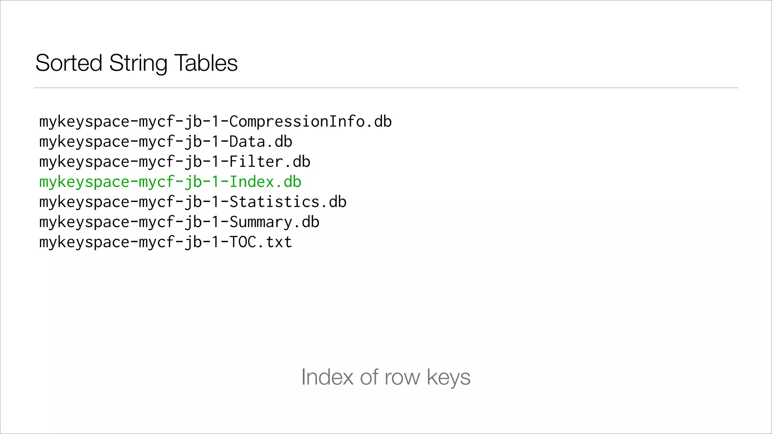The image size is (772, 434).
Task: Click the Summary.db file name line
Action: (x=179, y=222)
